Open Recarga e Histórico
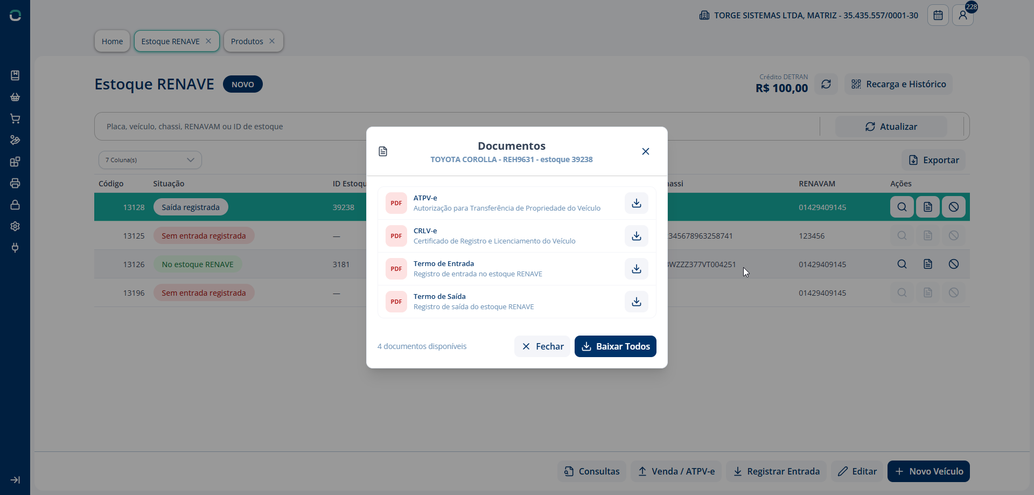Screen dimensions: 1034x495 [898, 84]
